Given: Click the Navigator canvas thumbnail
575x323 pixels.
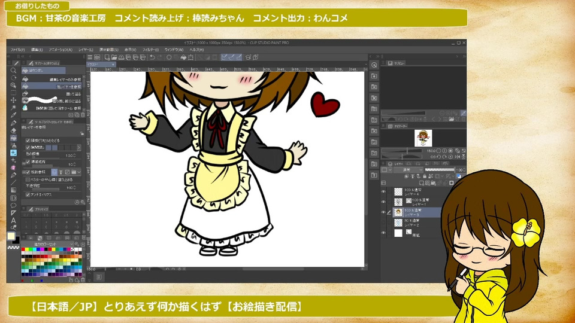Looking at the screenshot, I should pos(423,138).
